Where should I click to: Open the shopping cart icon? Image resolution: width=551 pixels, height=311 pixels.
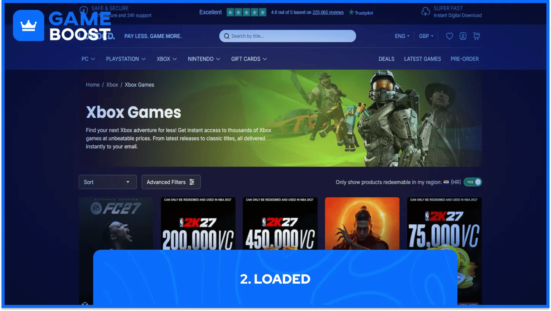pyautogui.click(x=476, y=36)
